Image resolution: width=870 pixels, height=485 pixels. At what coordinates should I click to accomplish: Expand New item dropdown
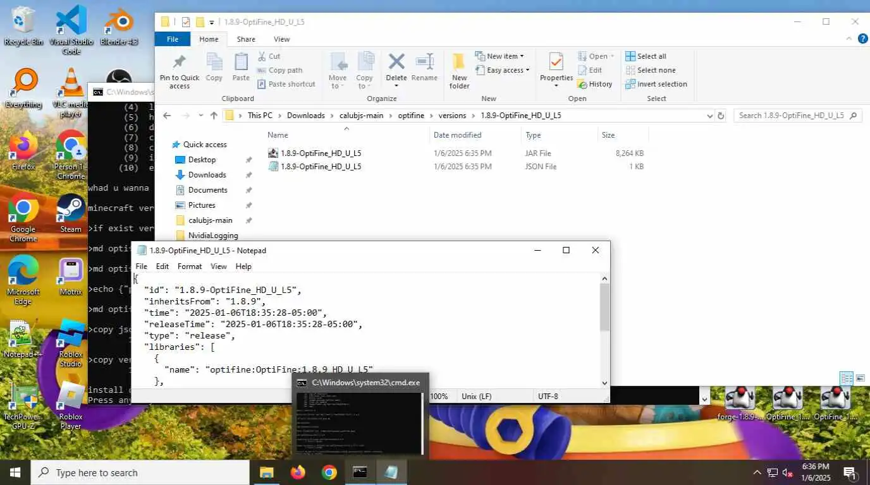click(499, 56)
